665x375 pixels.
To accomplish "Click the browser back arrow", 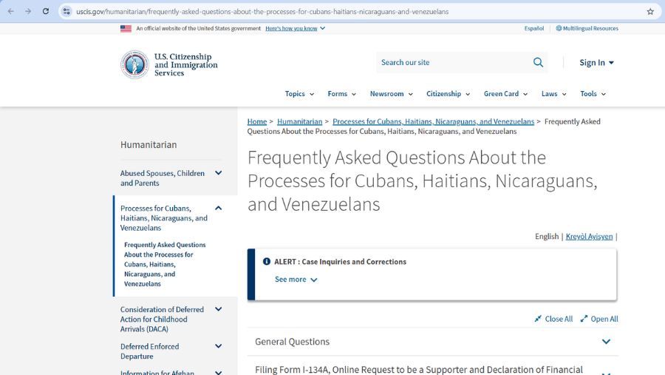I will coord(10,11).
